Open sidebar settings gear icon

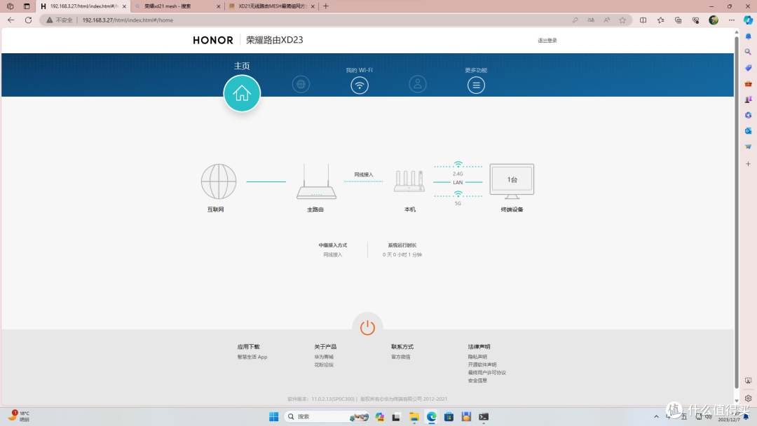(x=748, y=399)
